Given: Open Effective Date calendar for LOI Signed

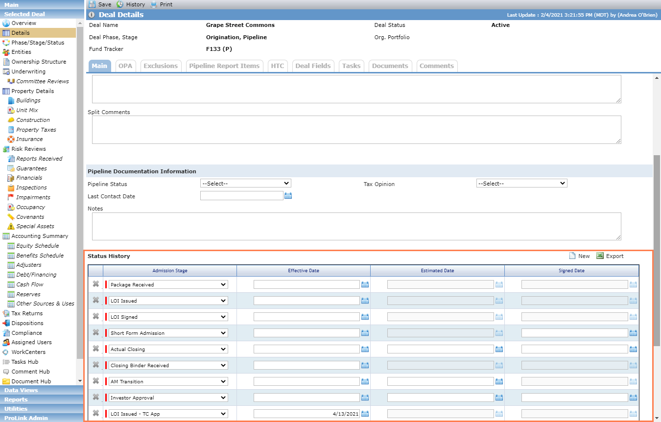Looking at the screenshot, I should [x=365, y=317].
